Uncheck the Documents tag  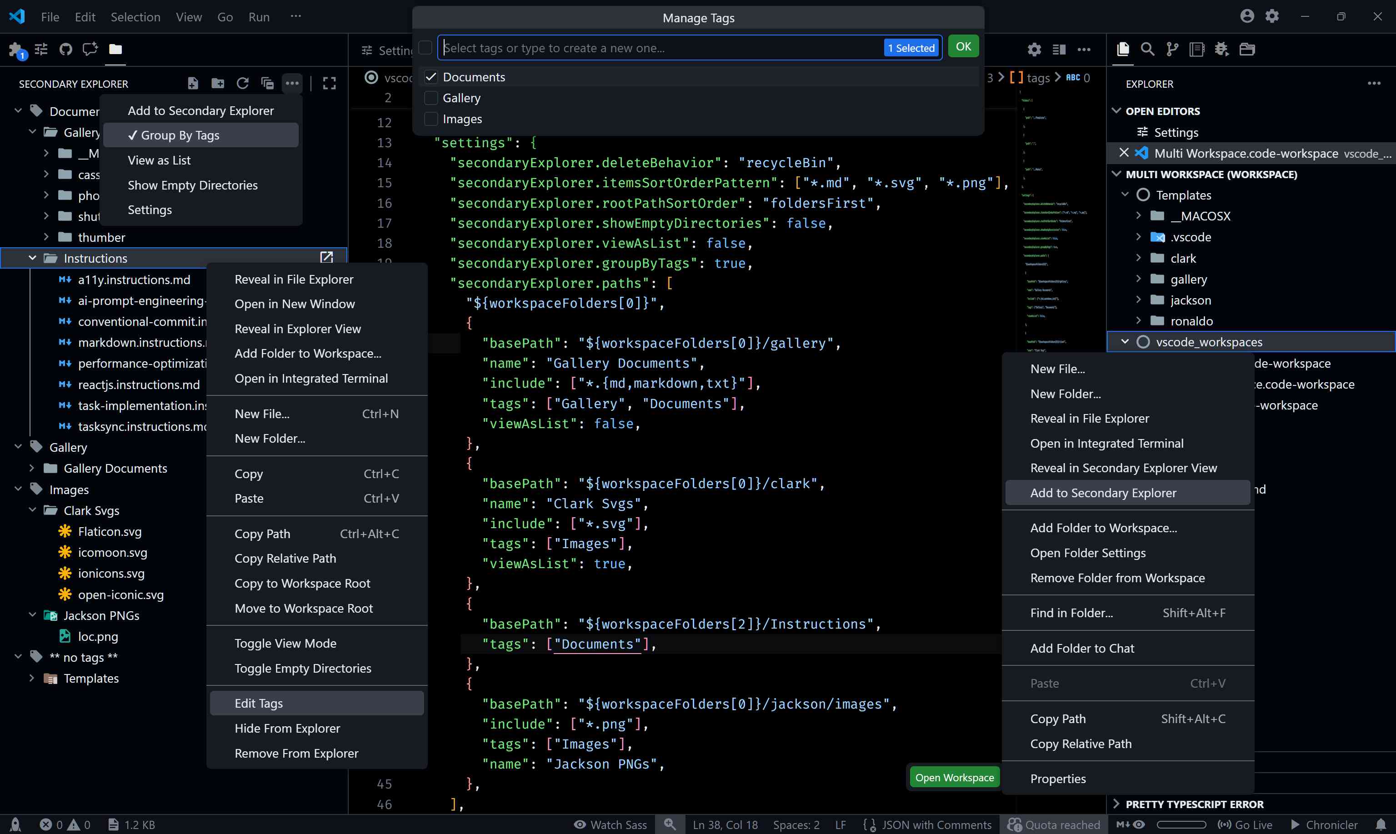[430, 77]
